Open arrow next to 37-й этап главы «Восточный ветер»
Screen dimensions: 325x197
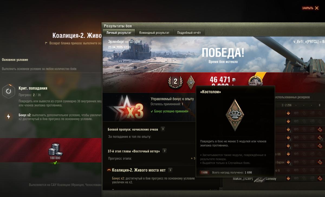(x=164, y=151)
